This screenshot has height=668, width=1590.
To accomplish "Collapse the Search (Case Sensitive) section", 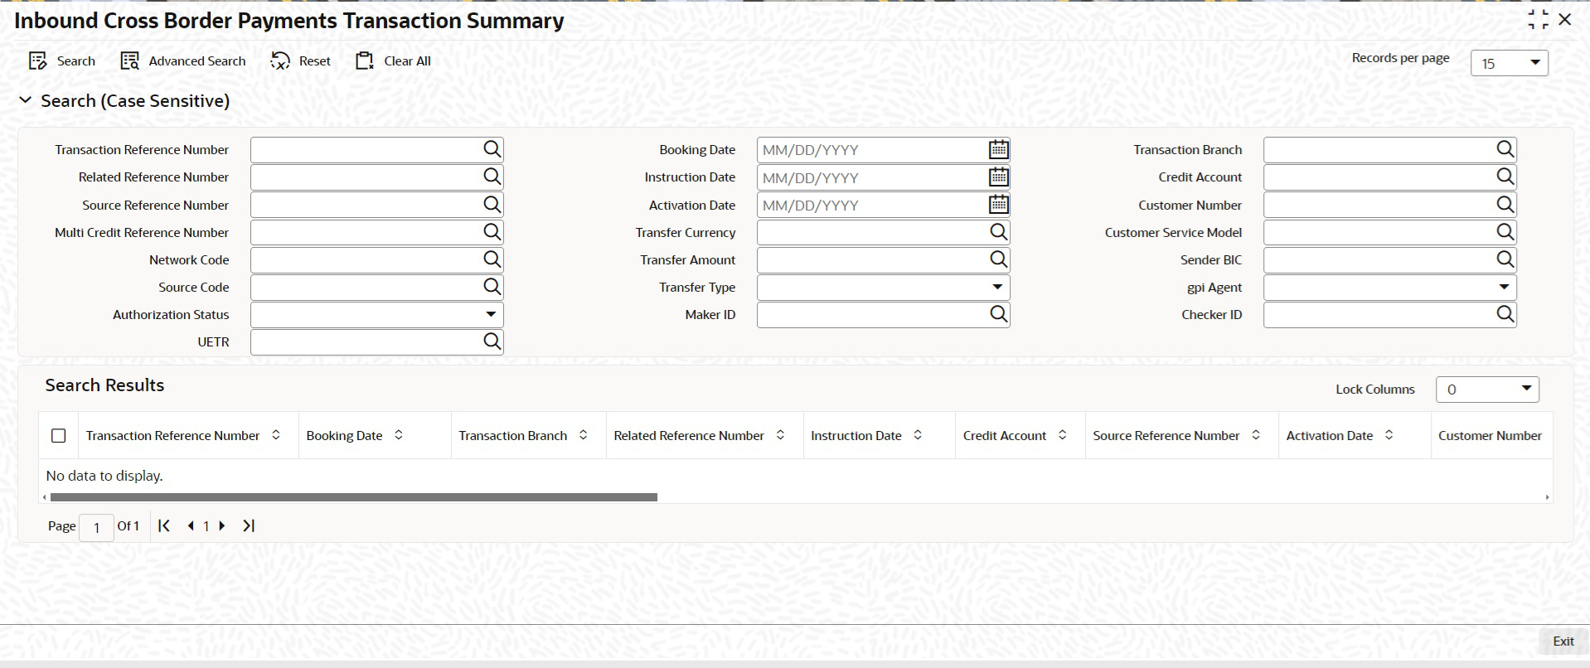I will (26, 100).
